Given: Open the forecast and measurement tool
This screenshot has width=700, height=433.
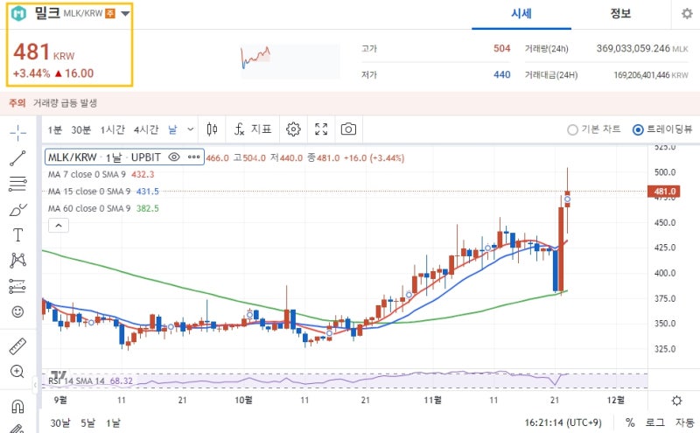Looking at the screenshot, I should [17, 286].
